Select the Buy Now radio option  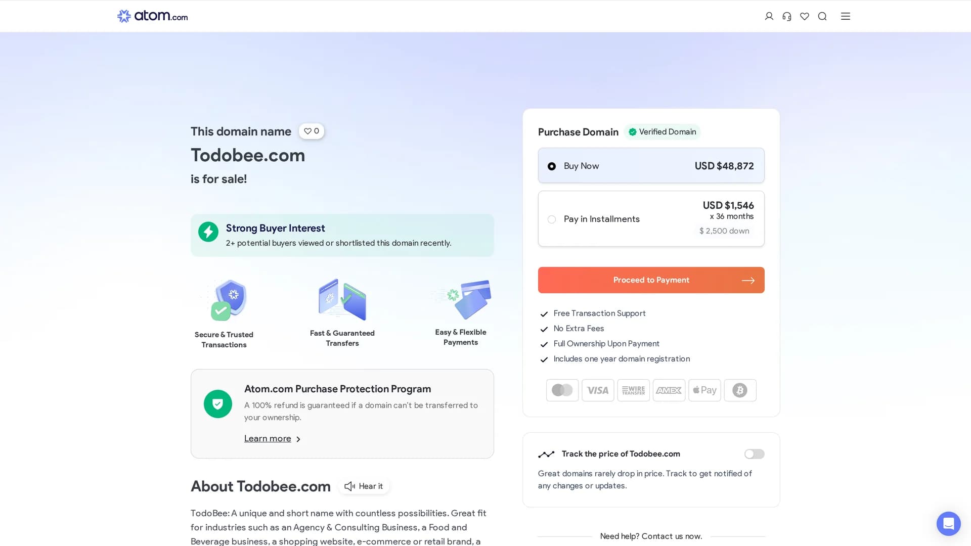(552, 166)
